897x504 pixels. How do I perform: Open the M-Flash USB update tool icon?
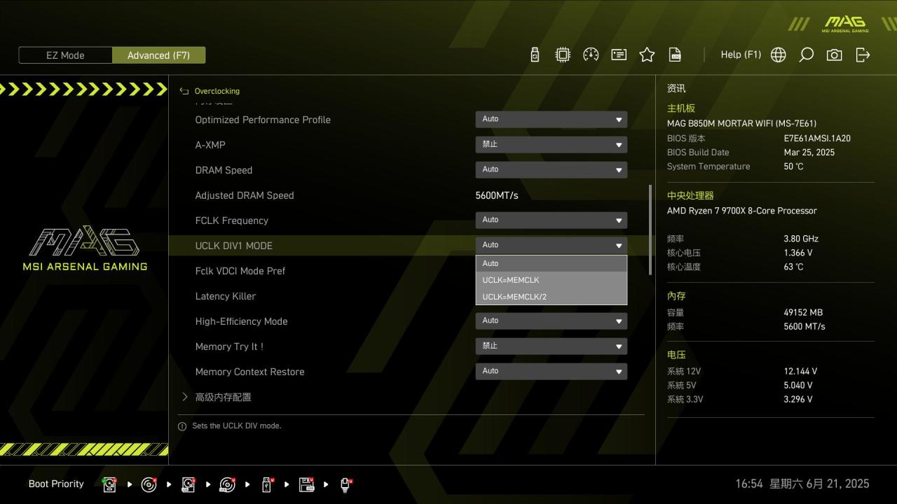(535, 55)
